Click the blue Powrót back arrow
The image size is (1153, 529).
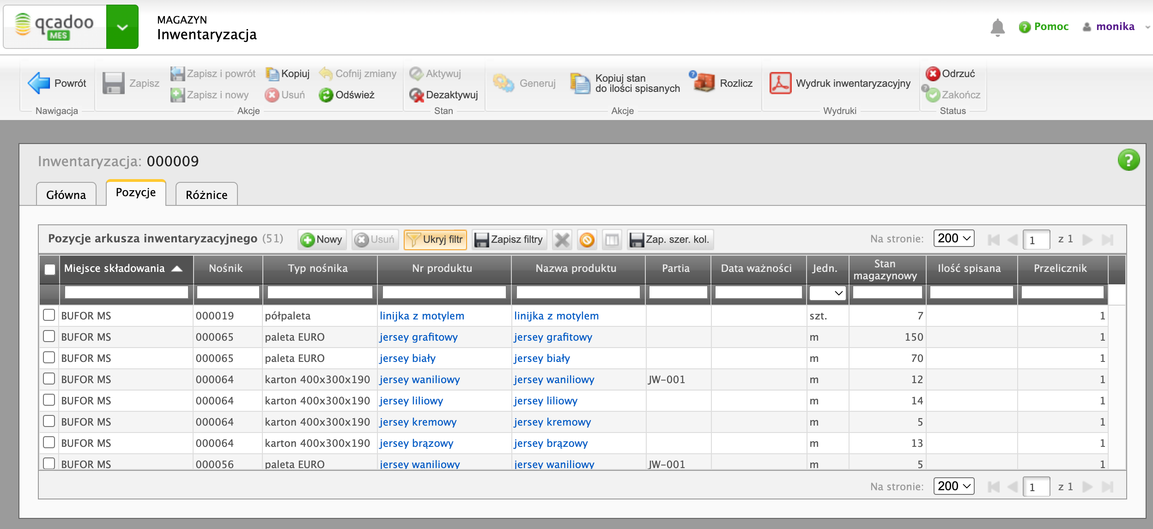coord(39,83)
